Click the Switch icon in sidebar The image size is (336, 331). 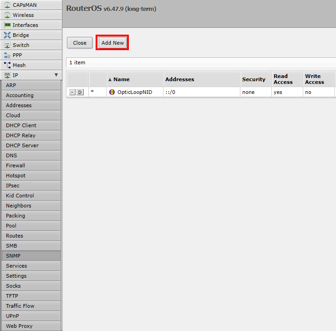point(7,45)
